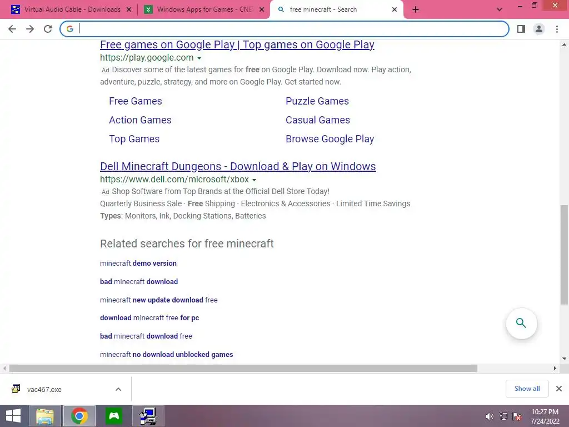Open the computer setup taskbar icon
Viewport: 569px width, 427px height.
148,416
